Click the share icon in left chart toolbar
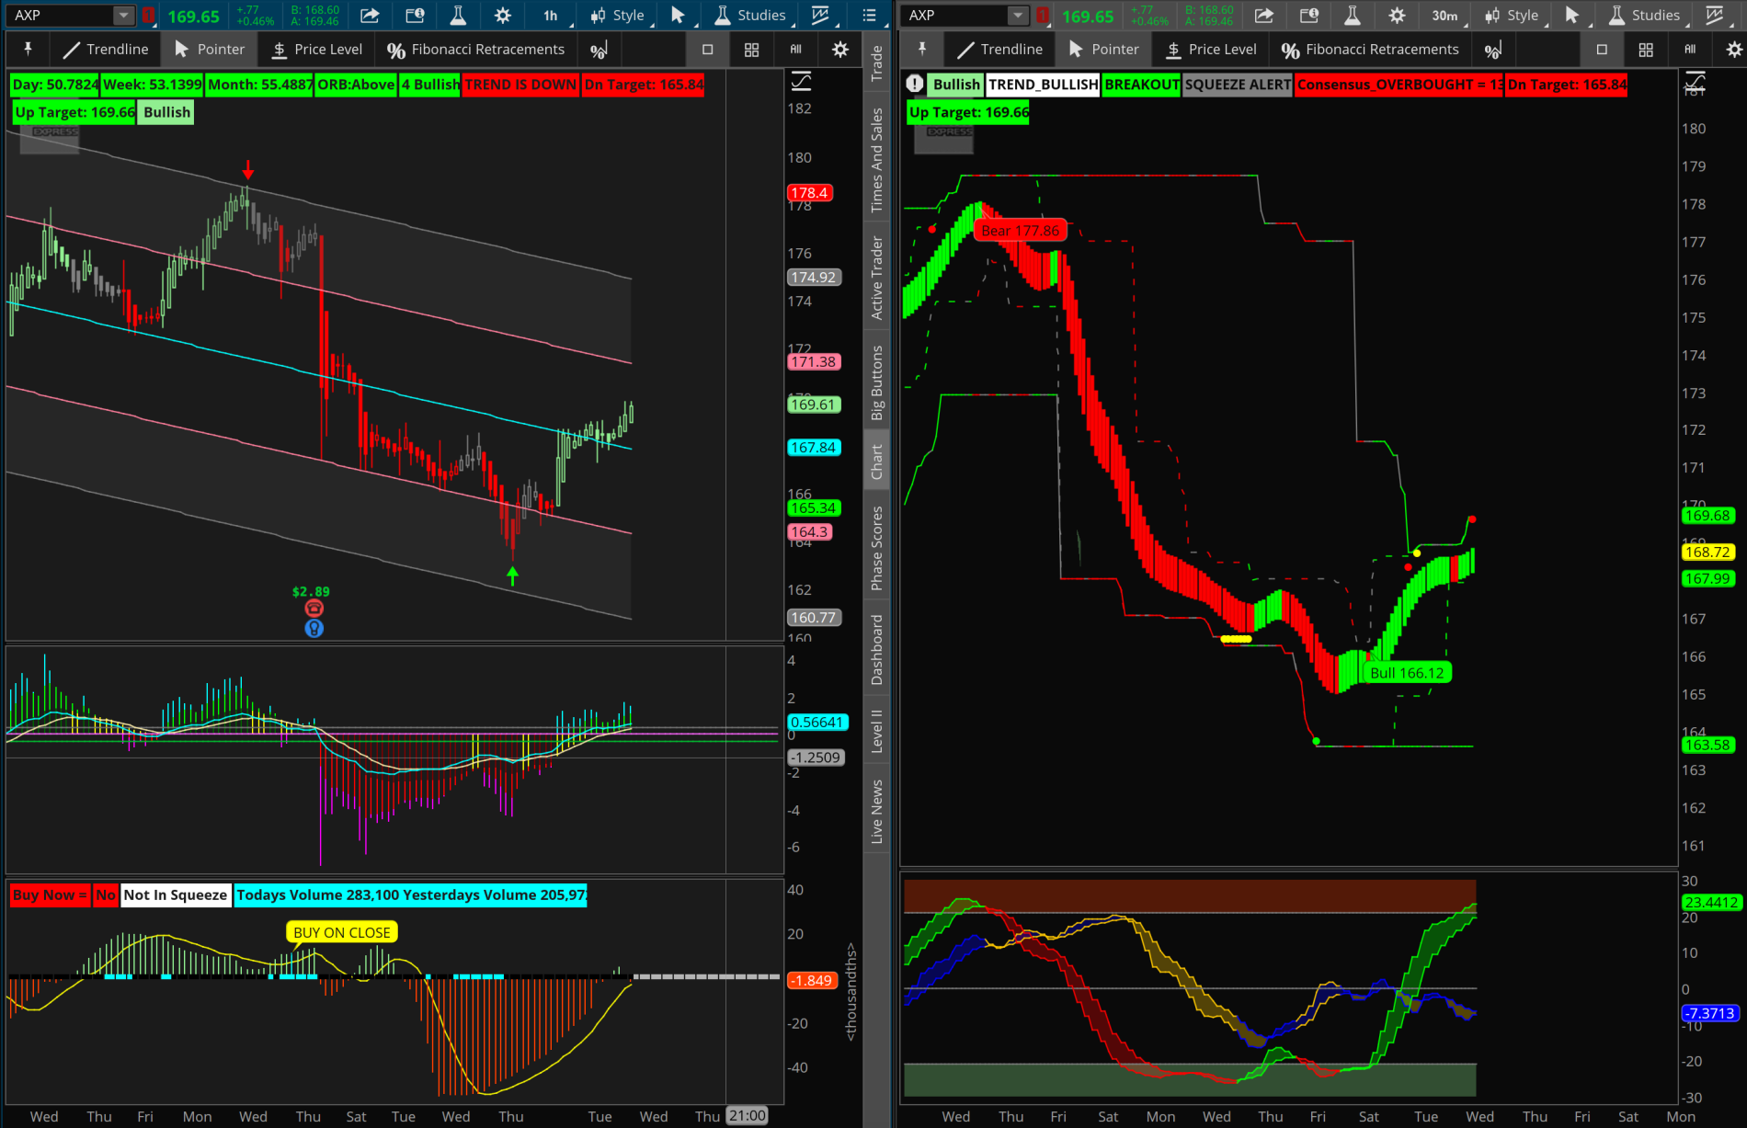This screenshot has width=1747, height=1128. (x=370, y=15)
